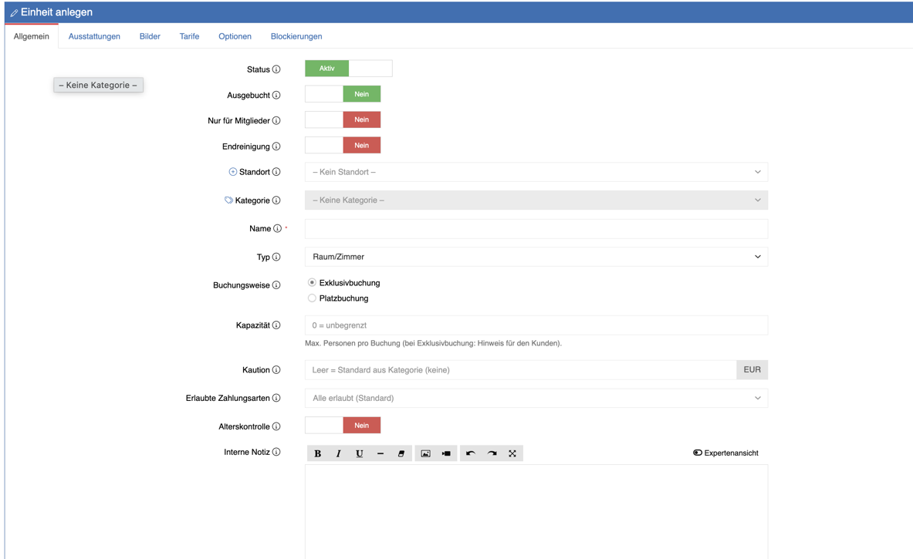
Task: Open info icon for Nur für Mitglieder
Action: pyautogui.click(x=276, y=120)
